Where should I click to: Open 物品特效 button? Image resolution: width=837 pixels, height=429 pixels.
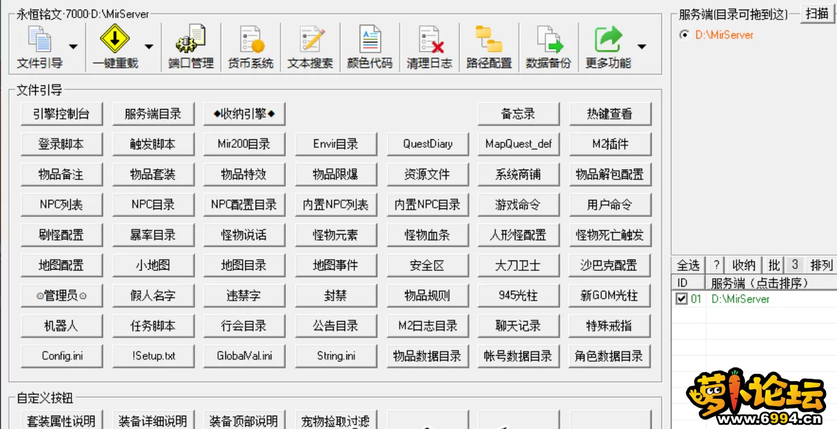(244, 175)
